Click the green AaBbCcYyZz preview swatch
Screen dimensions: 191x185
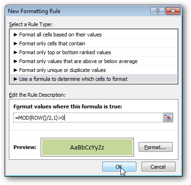click(x=87, y=147)
